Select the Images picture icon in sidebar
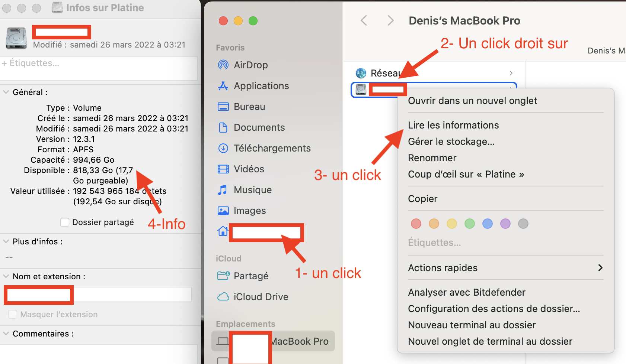Image resolution: width=626 pixels, height=364 pixels. (223, 211)
